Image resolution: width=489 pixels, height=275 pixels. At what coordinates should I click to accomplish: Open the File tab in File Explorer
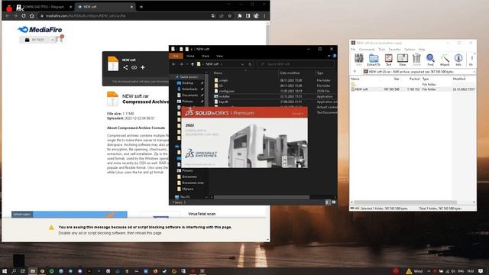click(x=176, y=56)
